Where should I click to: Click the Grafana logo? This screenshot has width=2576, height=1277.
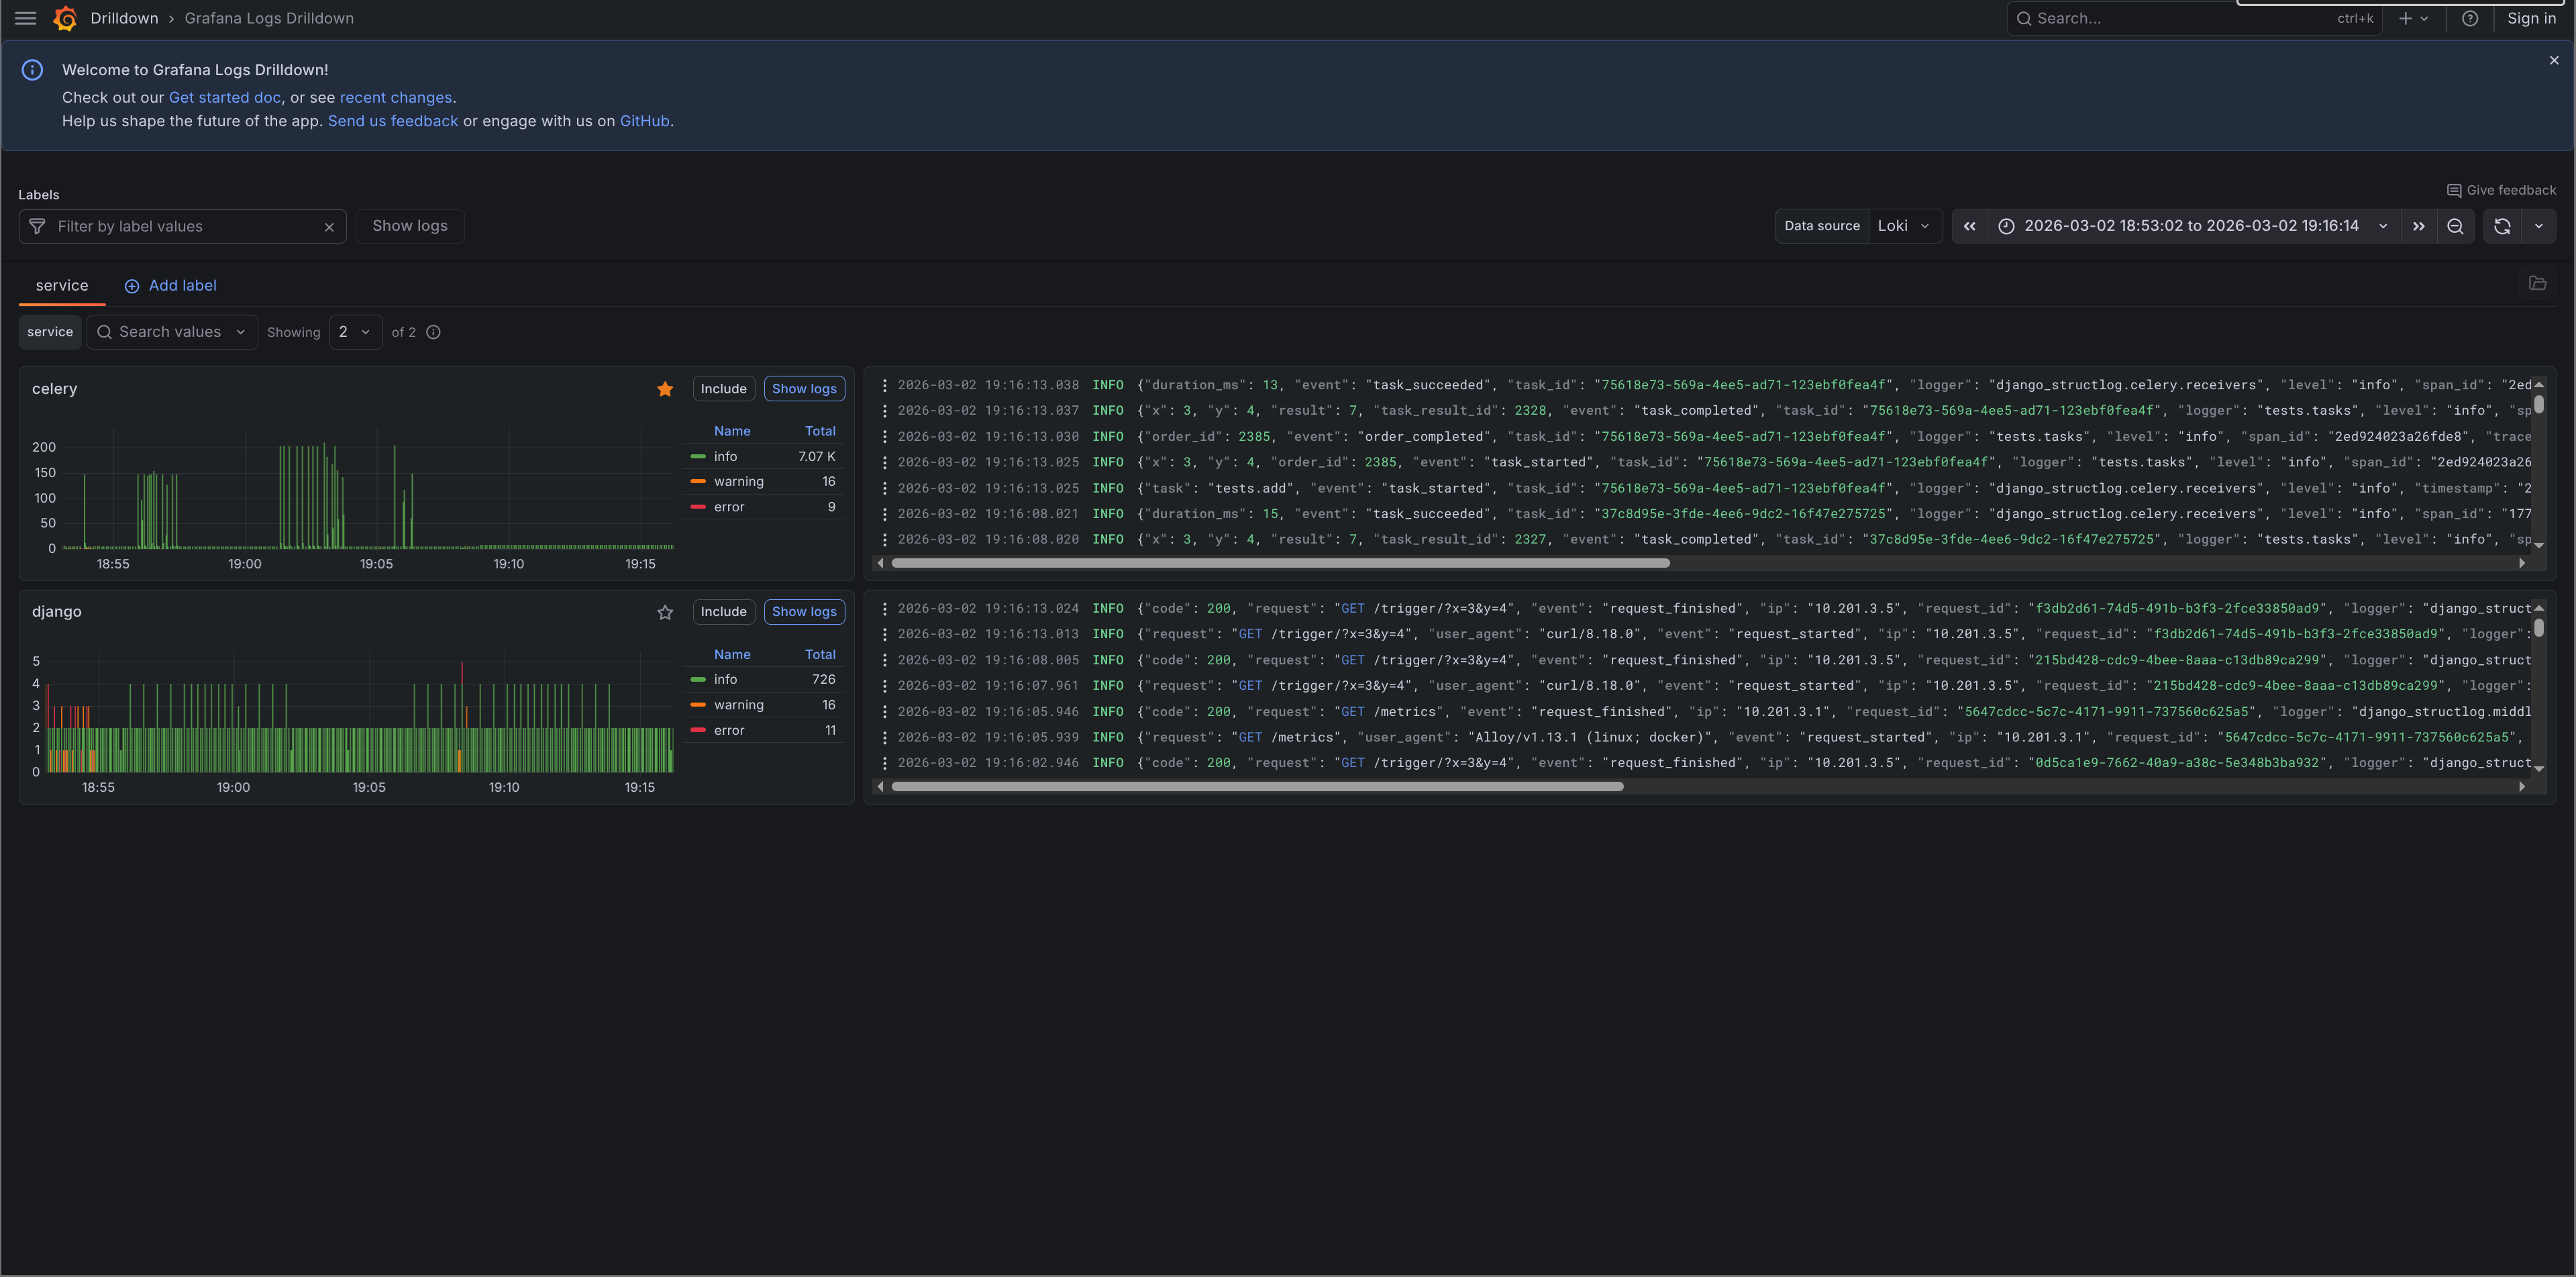coord(65,18)
